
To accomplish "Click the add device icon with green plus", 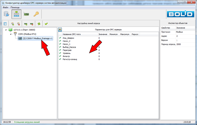I will [x=26, y=24].
